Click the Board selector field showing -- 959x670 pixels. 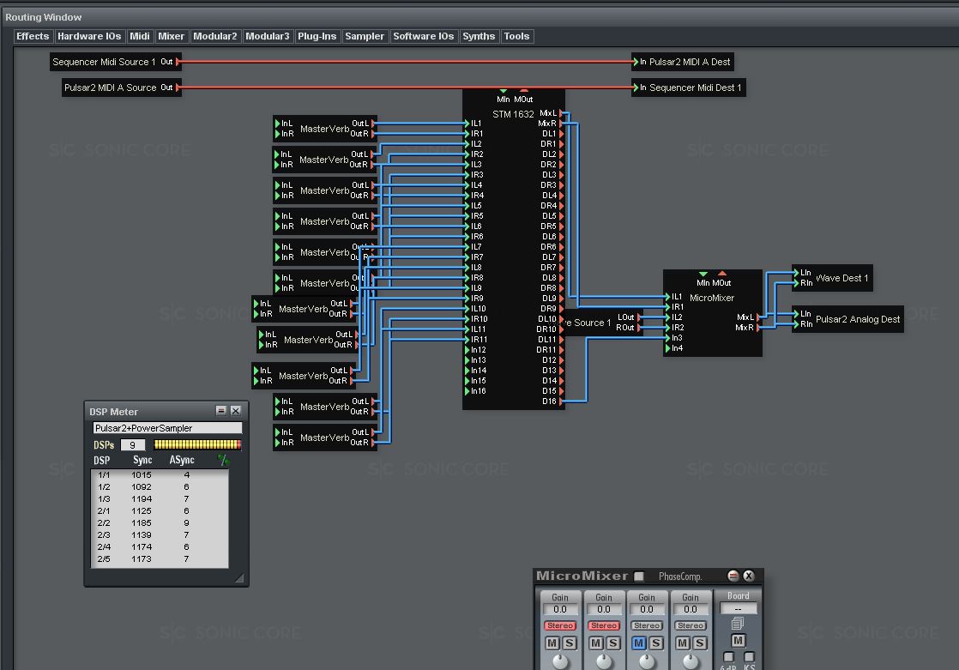coord(739,609)
